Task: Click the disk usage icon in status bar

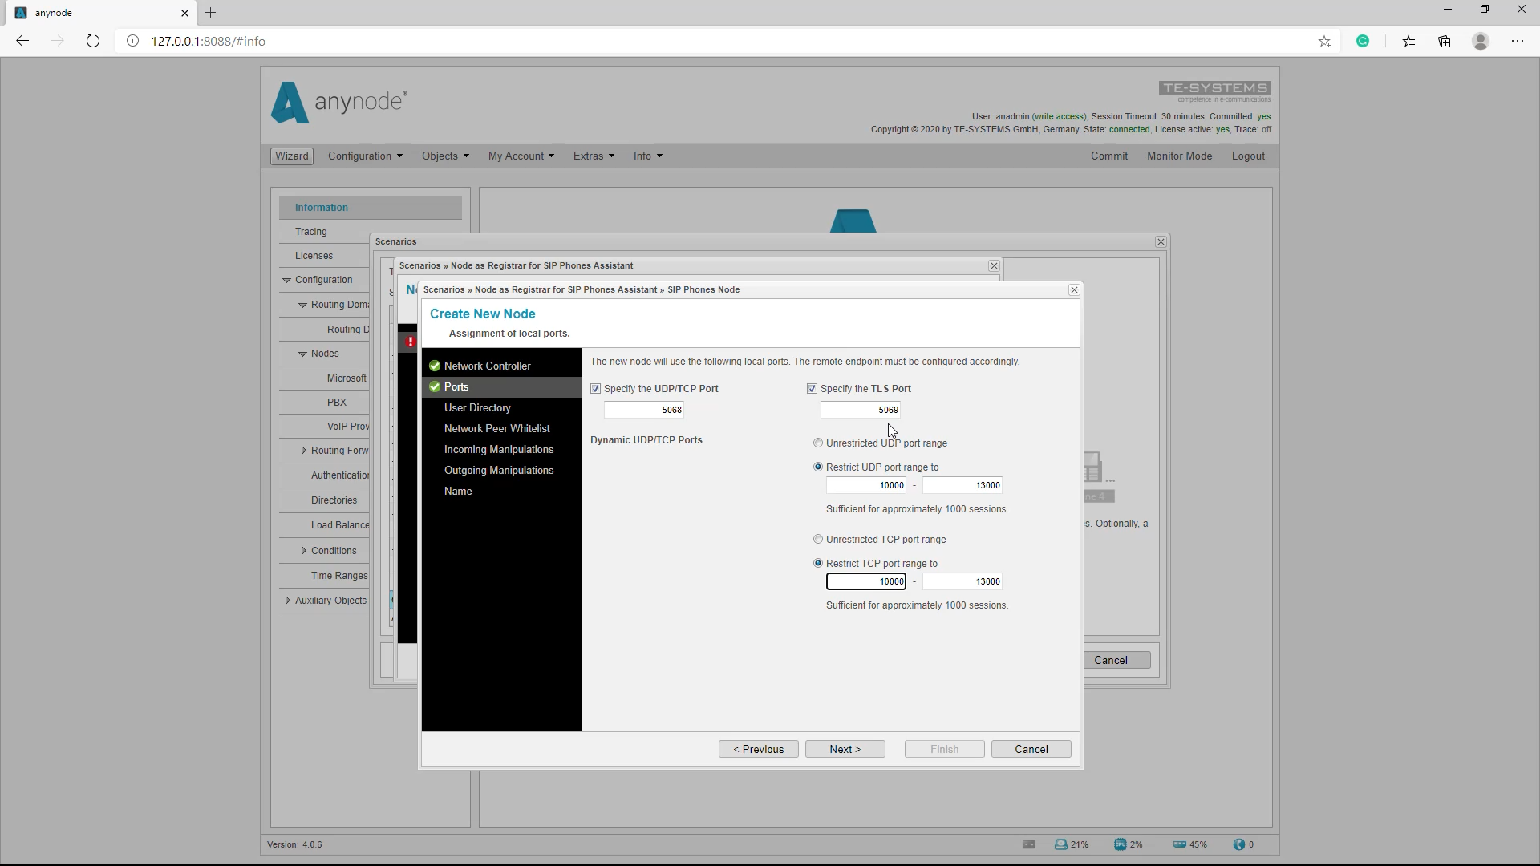Action: tap(1061, 844)
